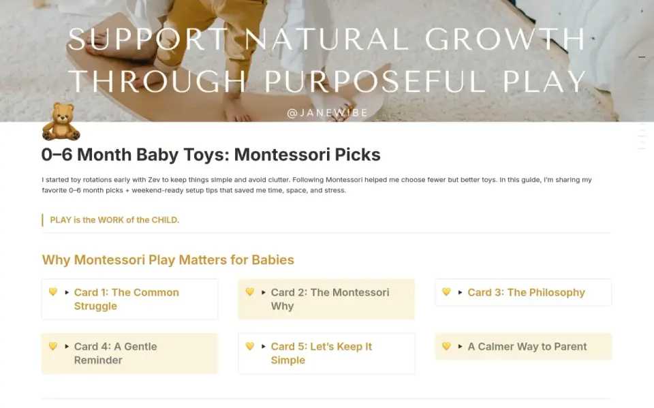
Task: Click the Why Montessori Play Matters heading
Action: pos(168,260)
